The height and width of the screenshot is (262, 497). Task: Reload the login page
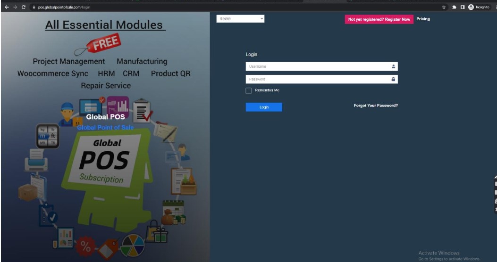click(x=24, y=7)
